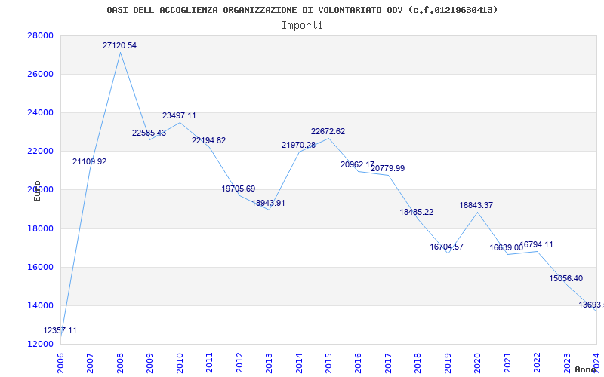Click the 2008 x-axis year label
This screenshot has width=604, height=377.
120,363
